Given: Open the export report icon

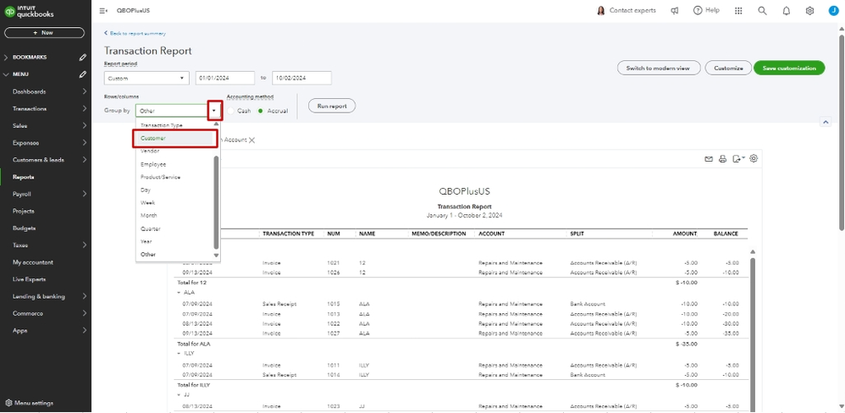Looking at the screenshot, I should (x=738, y=159).
